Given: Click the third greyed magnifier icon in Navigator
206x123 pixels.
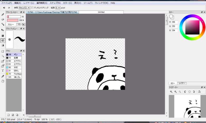Looking at the screenshot, I should click(180, 92).
